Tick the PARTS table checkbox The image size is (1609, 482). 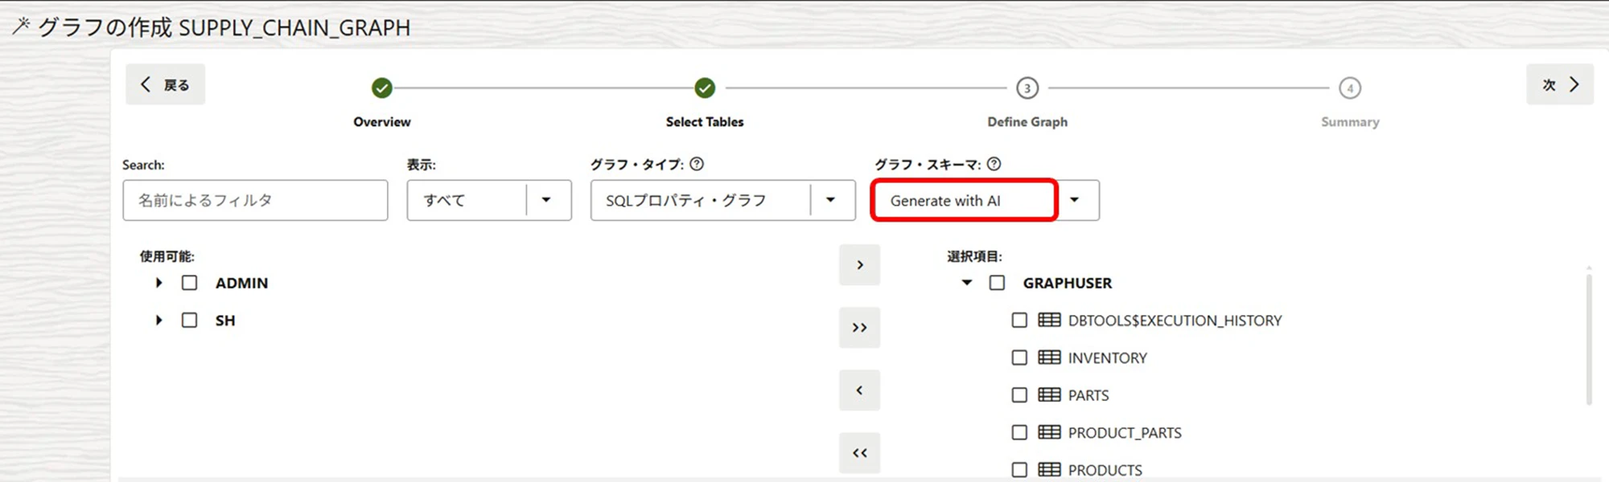[x=1019, y=394]
